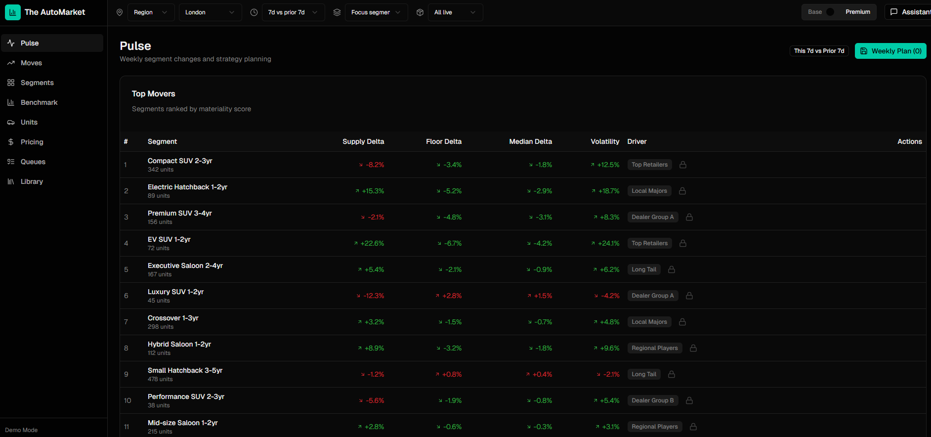Click Dealer Group B tag in Performance SUV row
The height and width of the screenshot is (437, 931).
point(653,400)
